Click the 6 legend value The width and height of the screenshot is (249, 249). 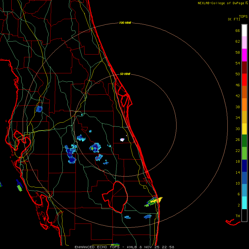pos(239,194)
